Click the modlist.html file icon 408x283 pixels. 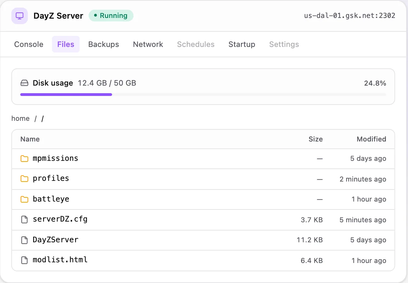click(x=24, y=260)
